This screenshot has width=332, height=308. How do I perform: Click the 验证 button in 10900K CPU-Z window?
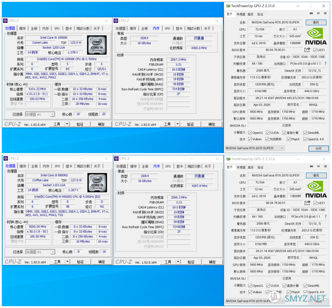click(x=80, y=124)
